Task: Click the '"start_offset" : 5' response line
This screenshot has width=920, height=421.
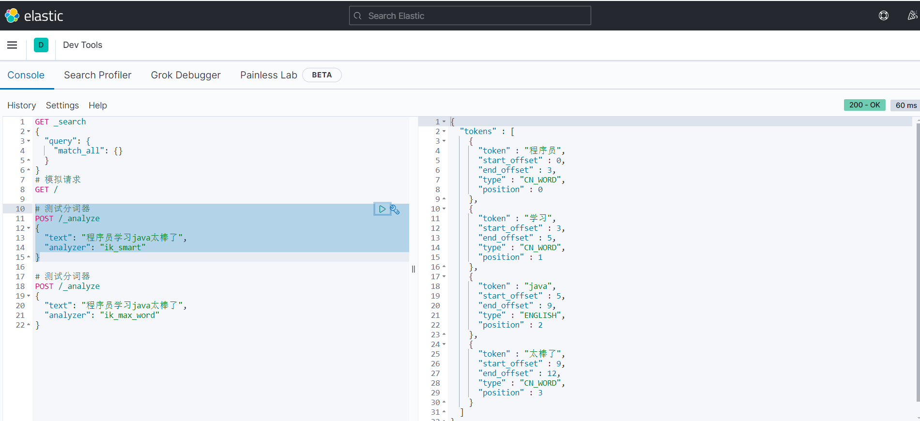Action: (x=522, y=296)
